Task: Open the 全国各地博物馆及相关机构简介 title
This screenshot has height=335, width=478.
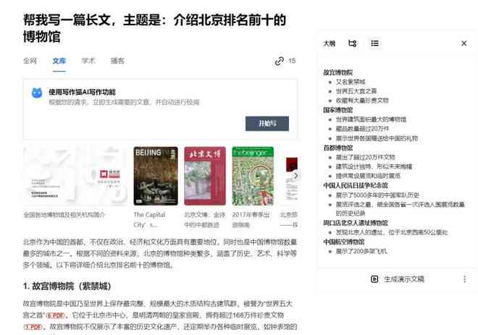Action: 64,215
